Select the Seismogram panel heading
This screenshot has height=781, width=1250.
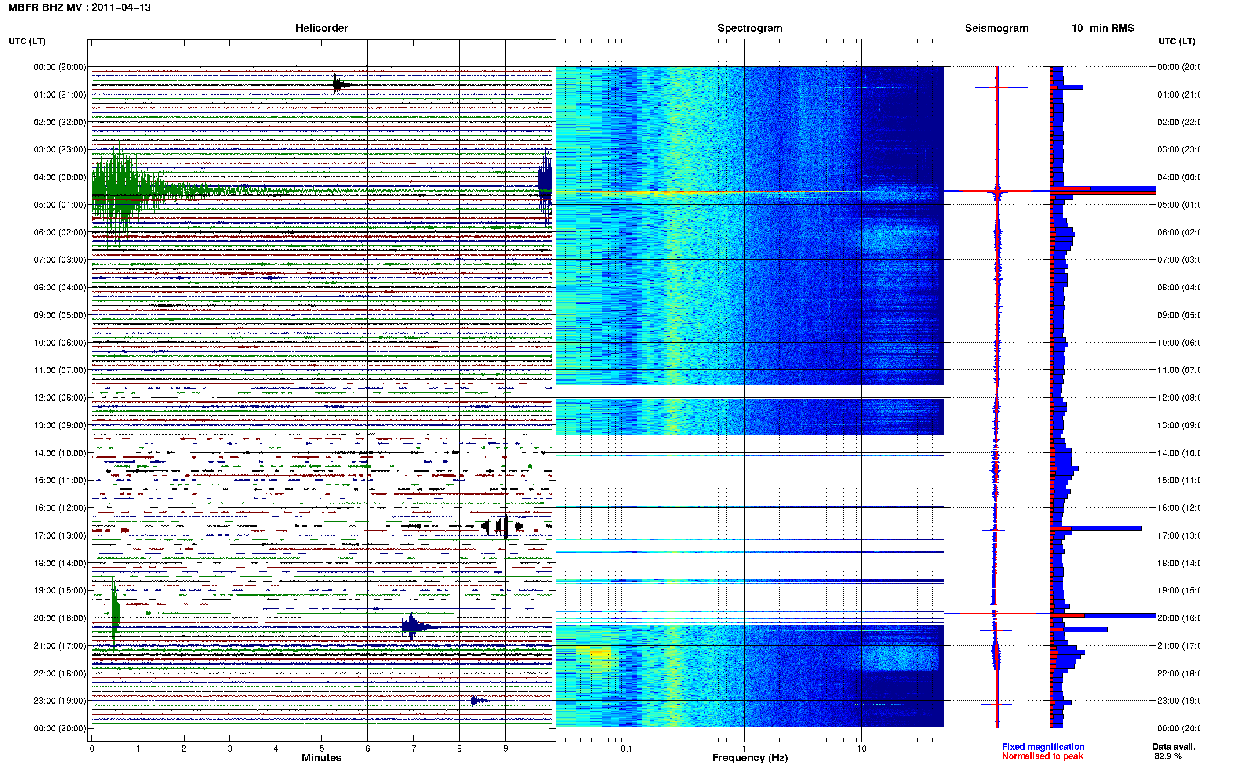pos(996,28)
